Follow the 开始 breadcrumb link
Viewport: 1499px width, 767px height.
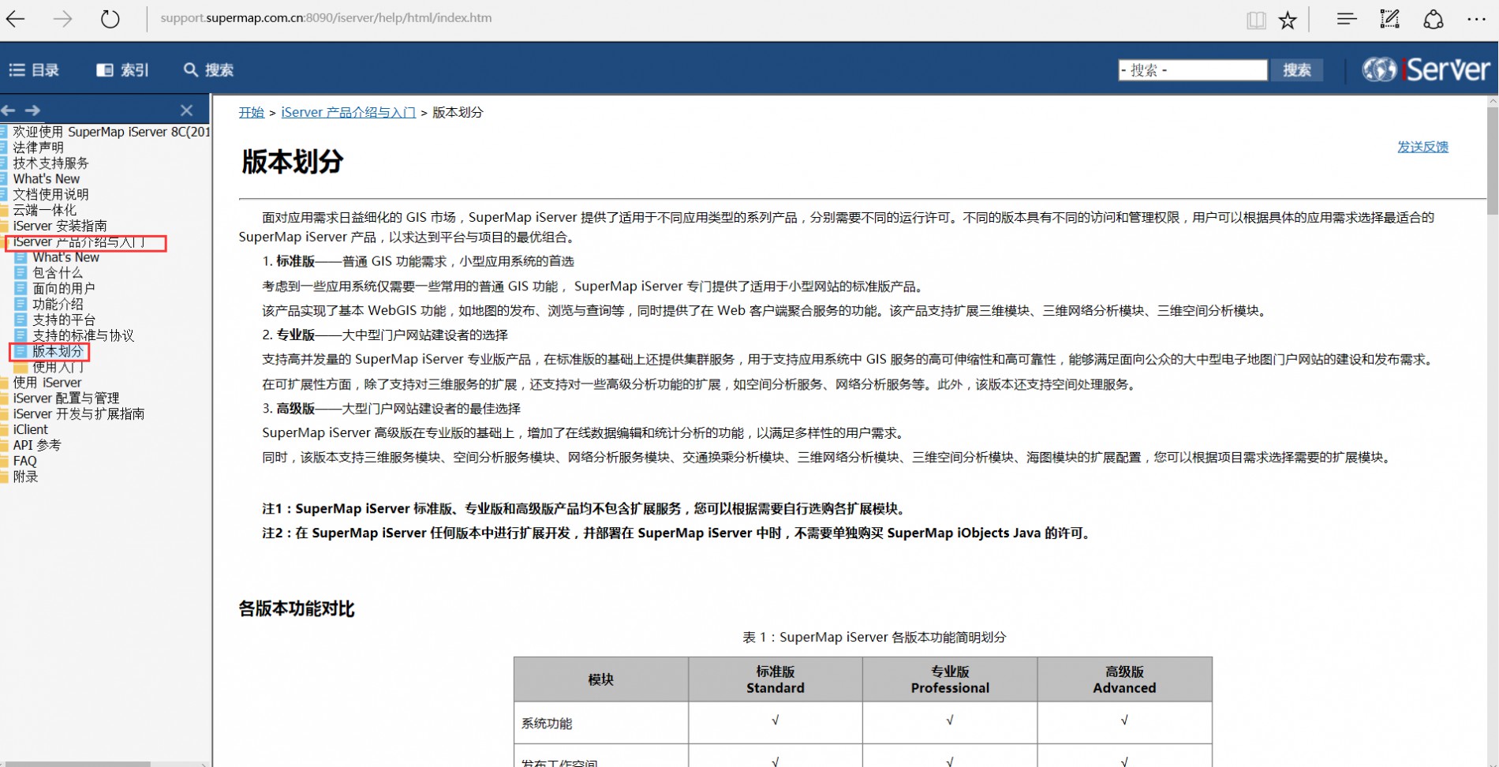pyautogui.click(x=251, y=113)
